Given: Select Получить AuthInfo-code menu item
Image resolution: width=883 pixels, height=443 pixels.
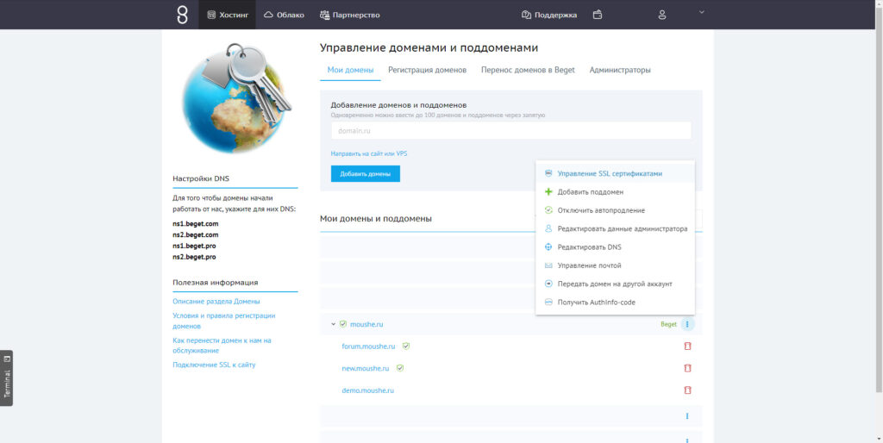Looking at the screenshot, I should (615, 303).
